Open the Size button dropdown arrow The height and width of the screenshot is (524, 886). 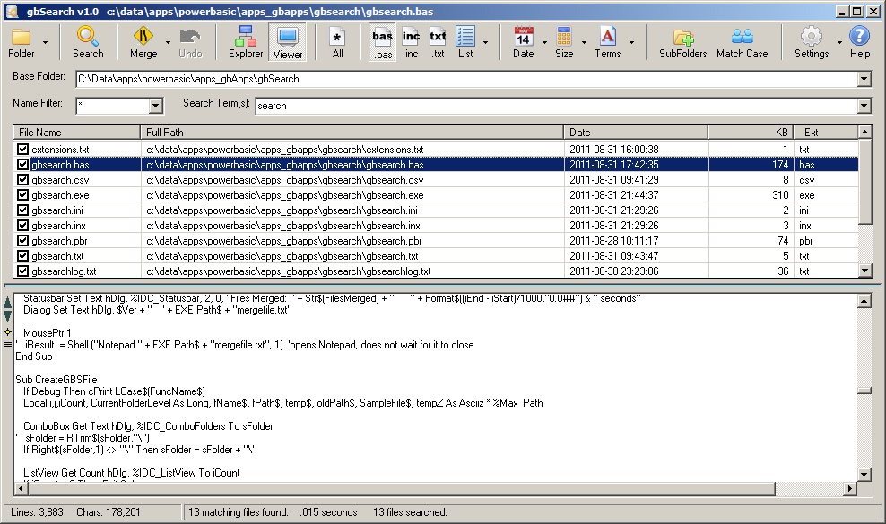tap(584, 42)
